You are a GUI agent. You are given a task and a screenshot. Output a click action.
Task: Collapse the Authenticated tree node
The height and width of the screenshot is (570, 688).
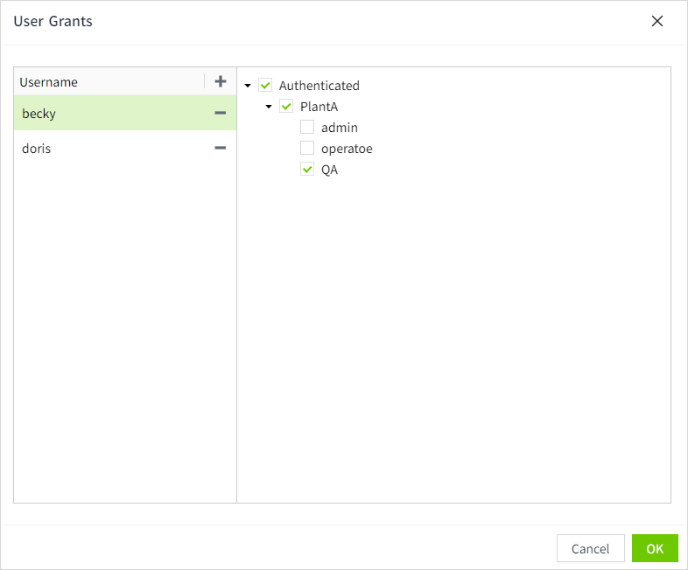click(249, 86)
